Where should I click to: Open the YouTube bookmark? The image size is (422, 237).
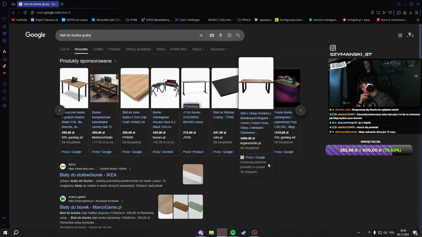[19, 20]
